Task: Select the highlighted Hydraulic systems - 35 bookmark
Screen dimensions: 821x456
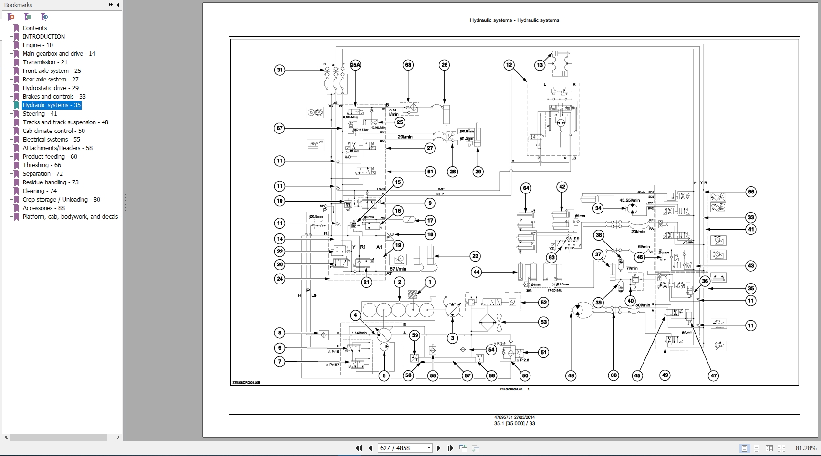Action: 52,105
